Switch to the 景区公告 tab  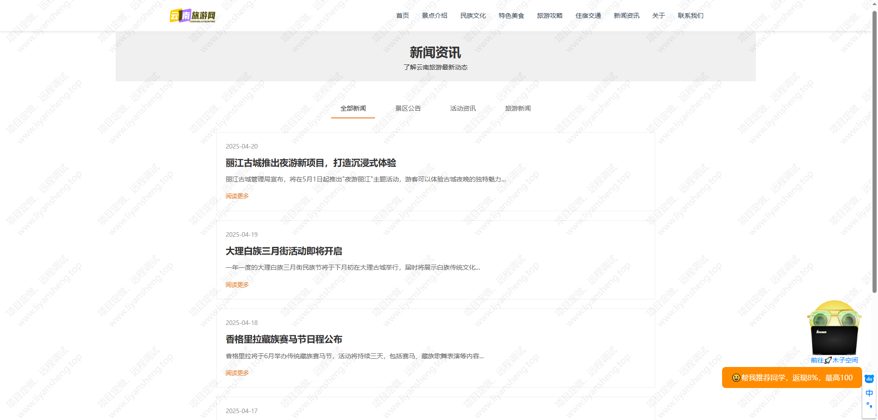pos(408,108)
